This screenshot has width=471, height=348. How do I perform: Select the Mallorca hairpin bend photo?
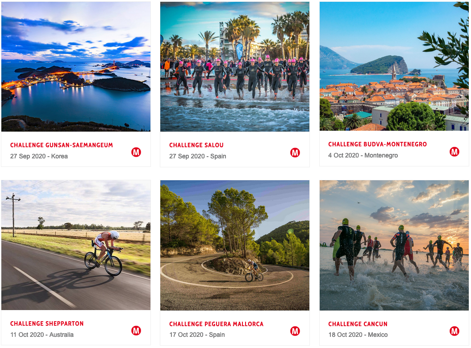click(x=234, y=245)
